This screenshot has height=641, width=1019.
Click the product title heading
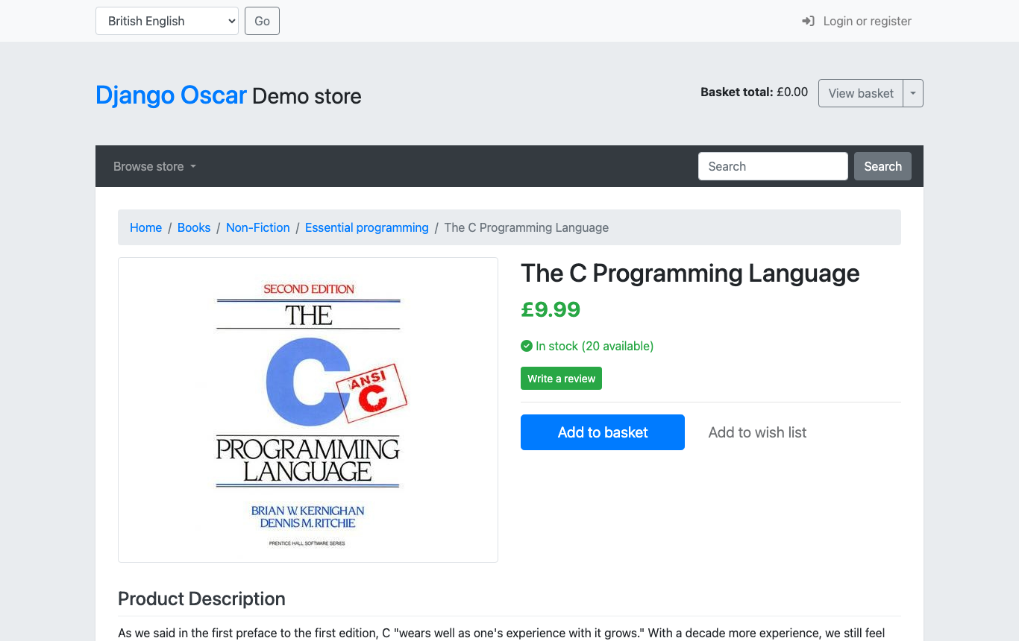(690, 274)
